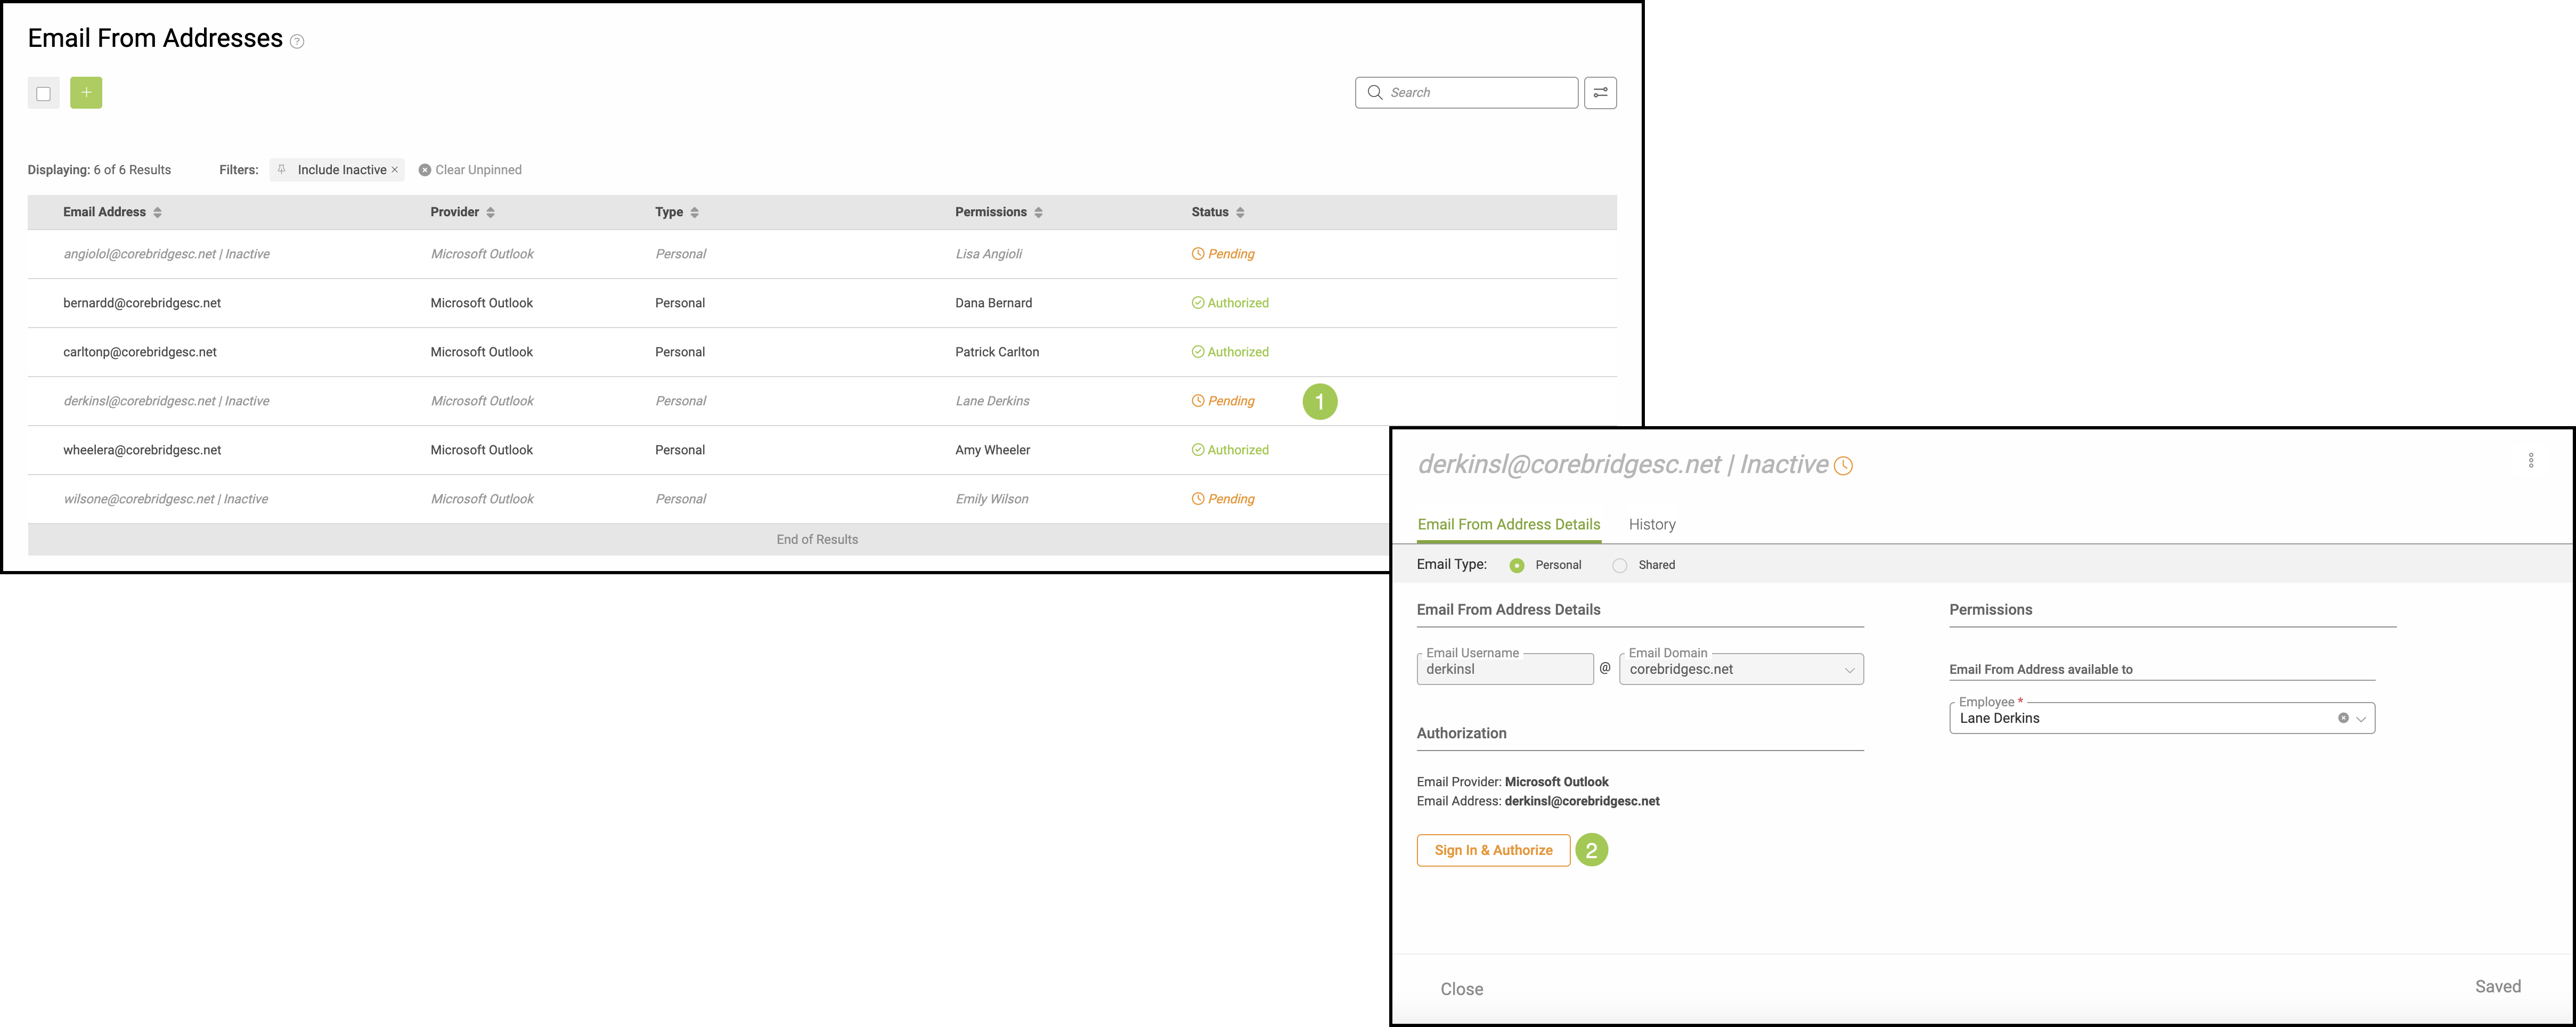Expand the Email Domain dropdown

click(1849, 670)
